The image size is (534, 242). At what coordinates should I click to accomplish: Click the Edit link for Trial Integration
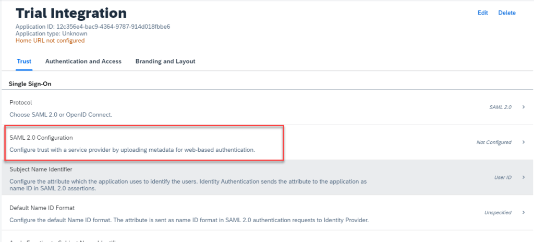(x=482, y=13)
